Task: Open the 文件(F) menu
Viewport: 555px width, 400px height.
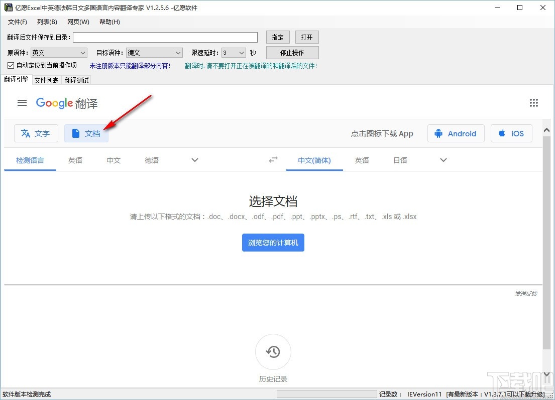Action: (x=17, y=22)
